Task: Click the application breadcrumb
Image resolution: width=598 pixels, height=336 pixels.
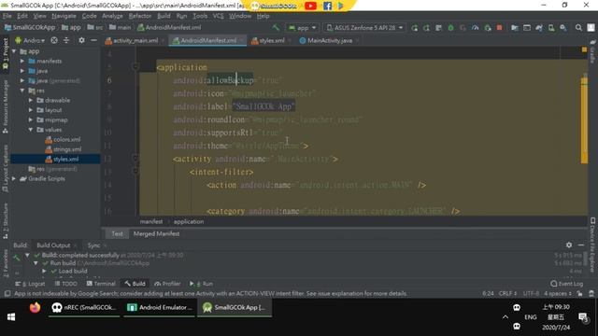Action: pyautogui.click(x=189, y=222)
